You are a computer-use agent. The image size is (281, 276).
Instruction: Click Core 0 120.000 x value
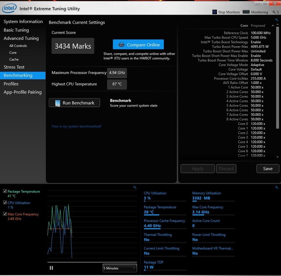coord(258,124)
